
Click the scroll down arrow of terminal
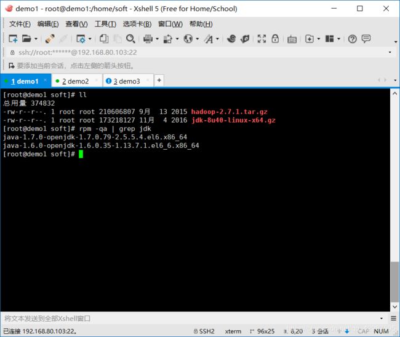tap(394, 307)
